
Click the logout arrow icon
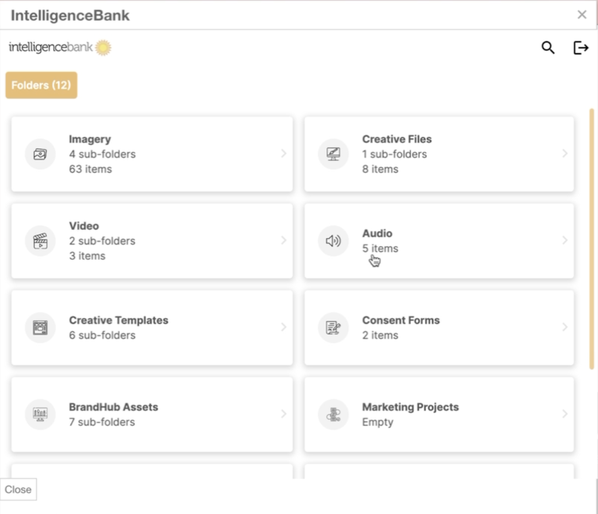[580, 48]
